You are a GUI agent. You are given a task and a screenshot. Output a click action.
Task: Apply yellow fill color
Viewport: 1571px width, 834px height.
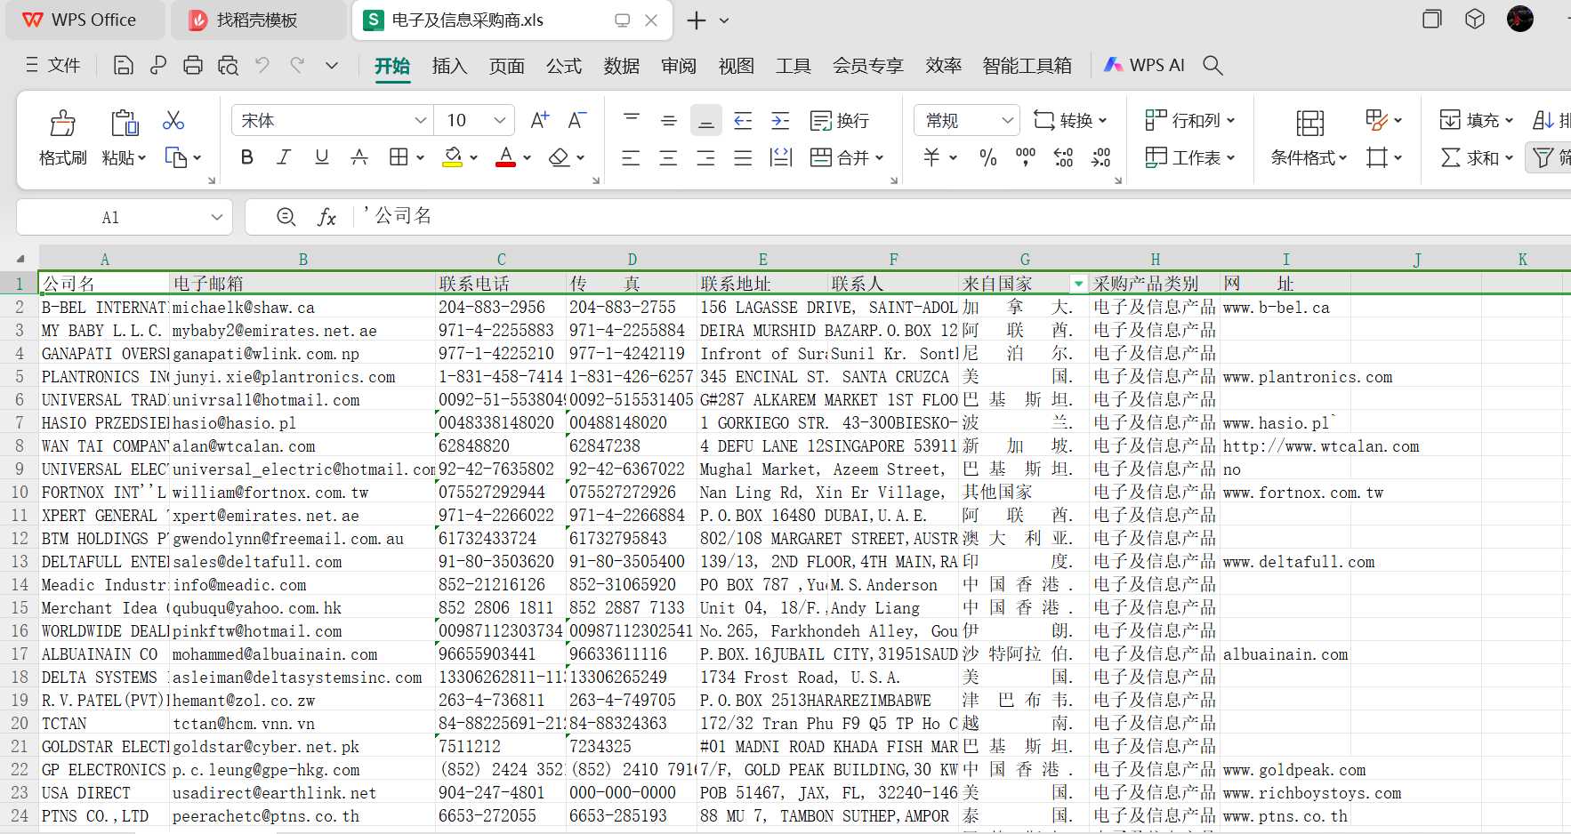[453, 157]
